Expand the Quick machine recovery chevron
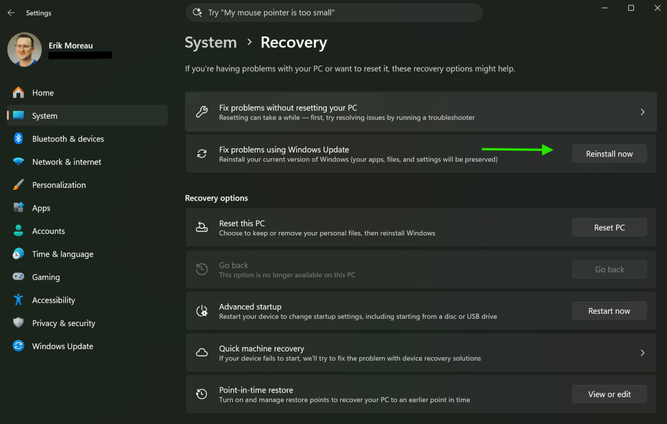This screenshot has width=667, height=424. (643, 353)
